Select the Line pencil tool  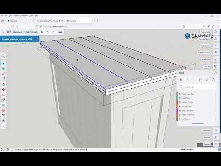point(3,74)
